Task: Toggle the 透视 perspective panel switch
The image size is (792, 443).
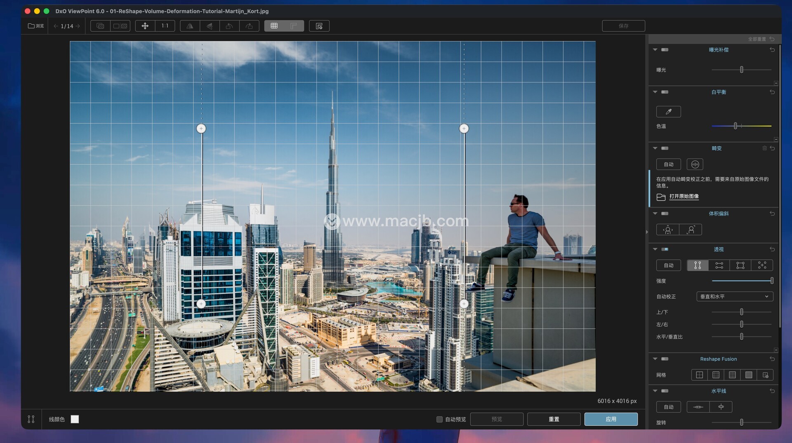Action: (x=665, y=249)
